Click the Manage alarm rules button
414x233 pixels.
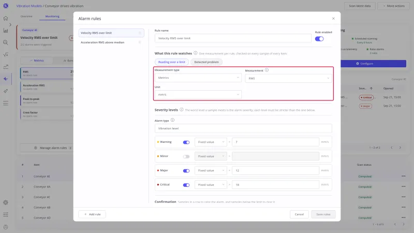47,148
